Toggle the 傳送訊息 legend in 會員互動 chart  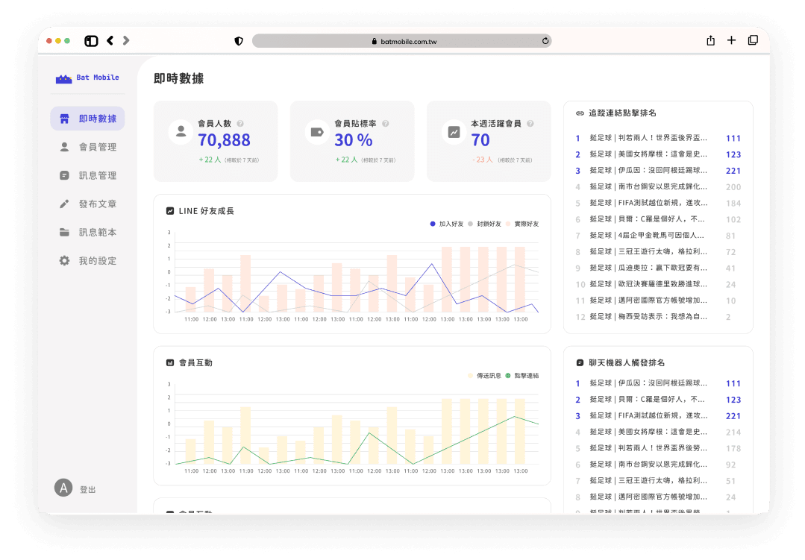(487, 375)
